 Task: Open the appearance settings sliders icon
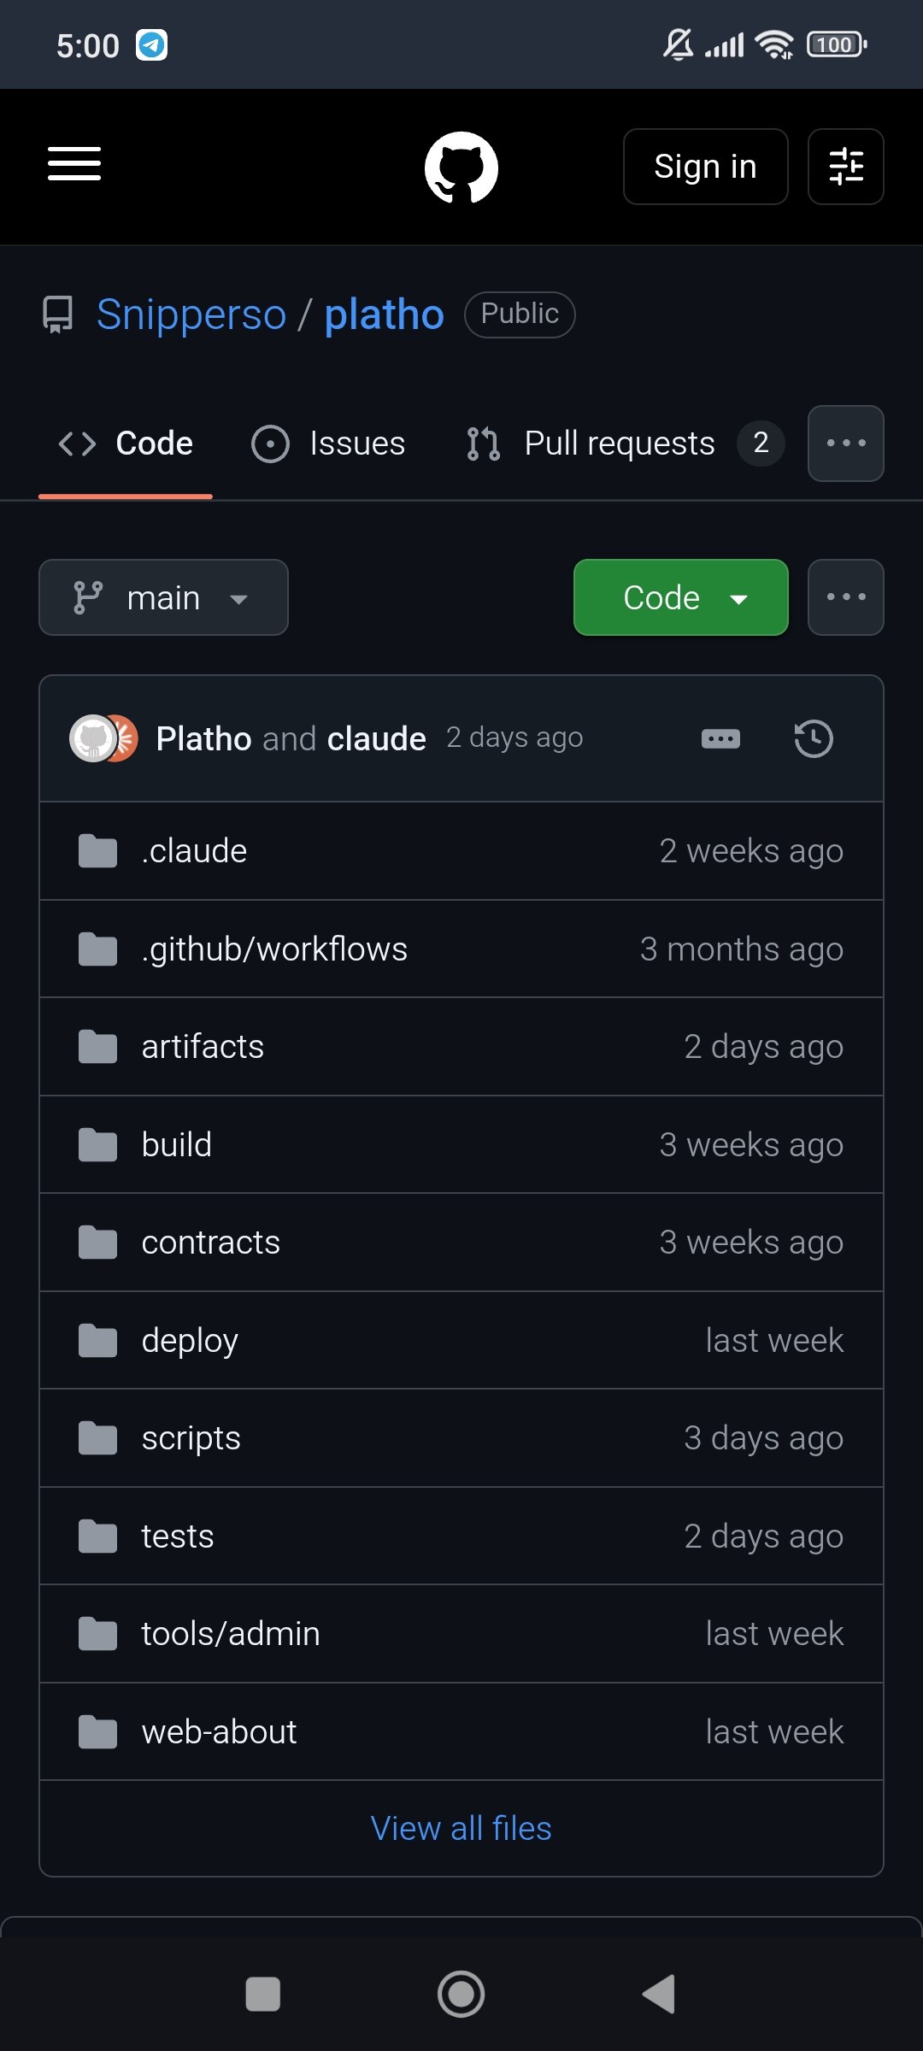pos(846,167)
